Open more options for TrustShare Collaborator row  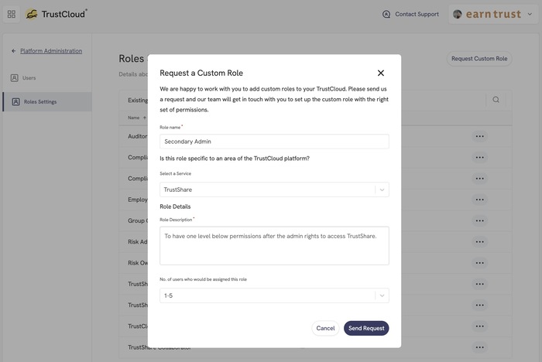[x=479, y=347]
